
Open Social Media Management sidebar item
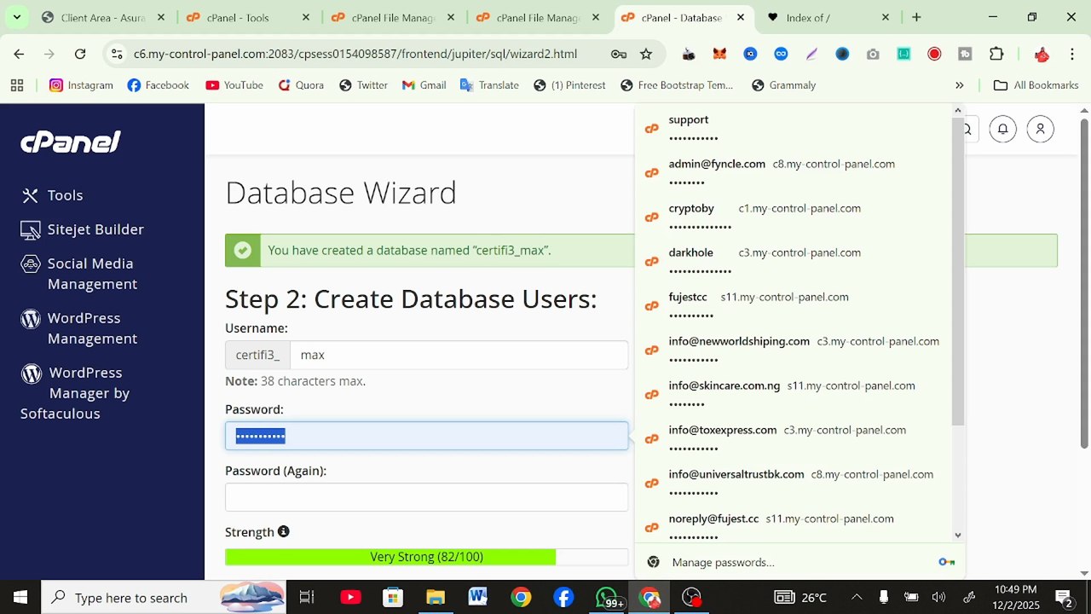click(x=79, y=274)
